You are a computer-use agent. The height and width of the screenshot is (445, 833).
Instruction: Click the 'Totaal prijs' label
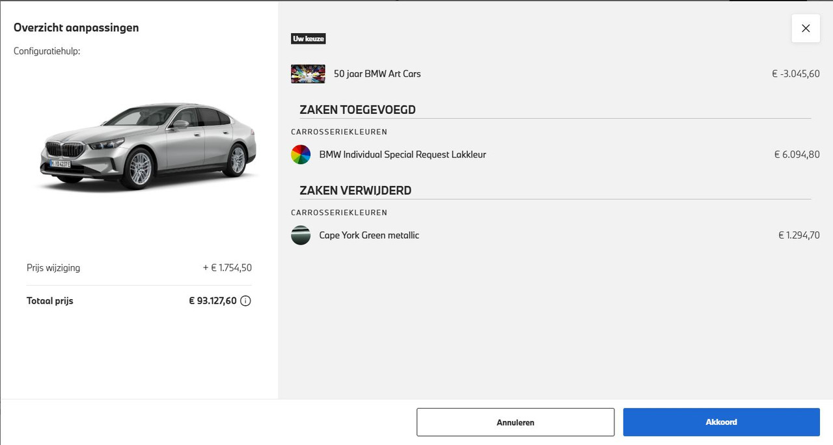[x=50, y=301]
